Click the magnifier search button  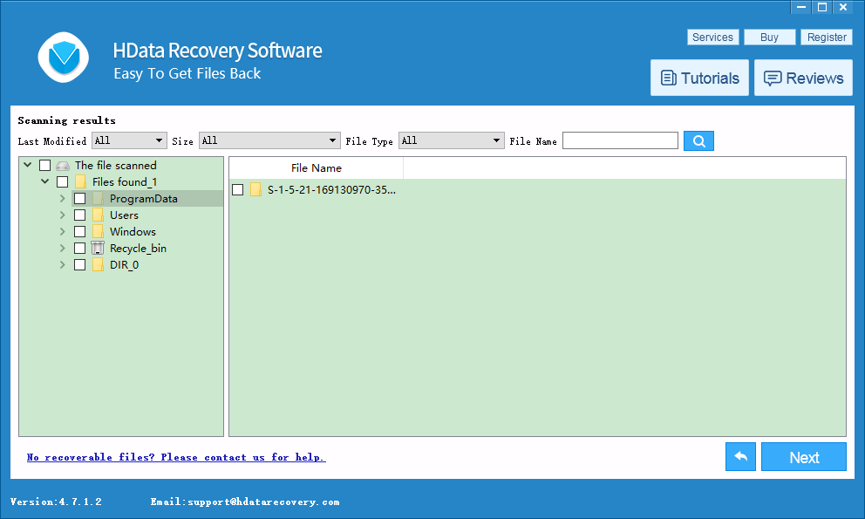[698, 140]
